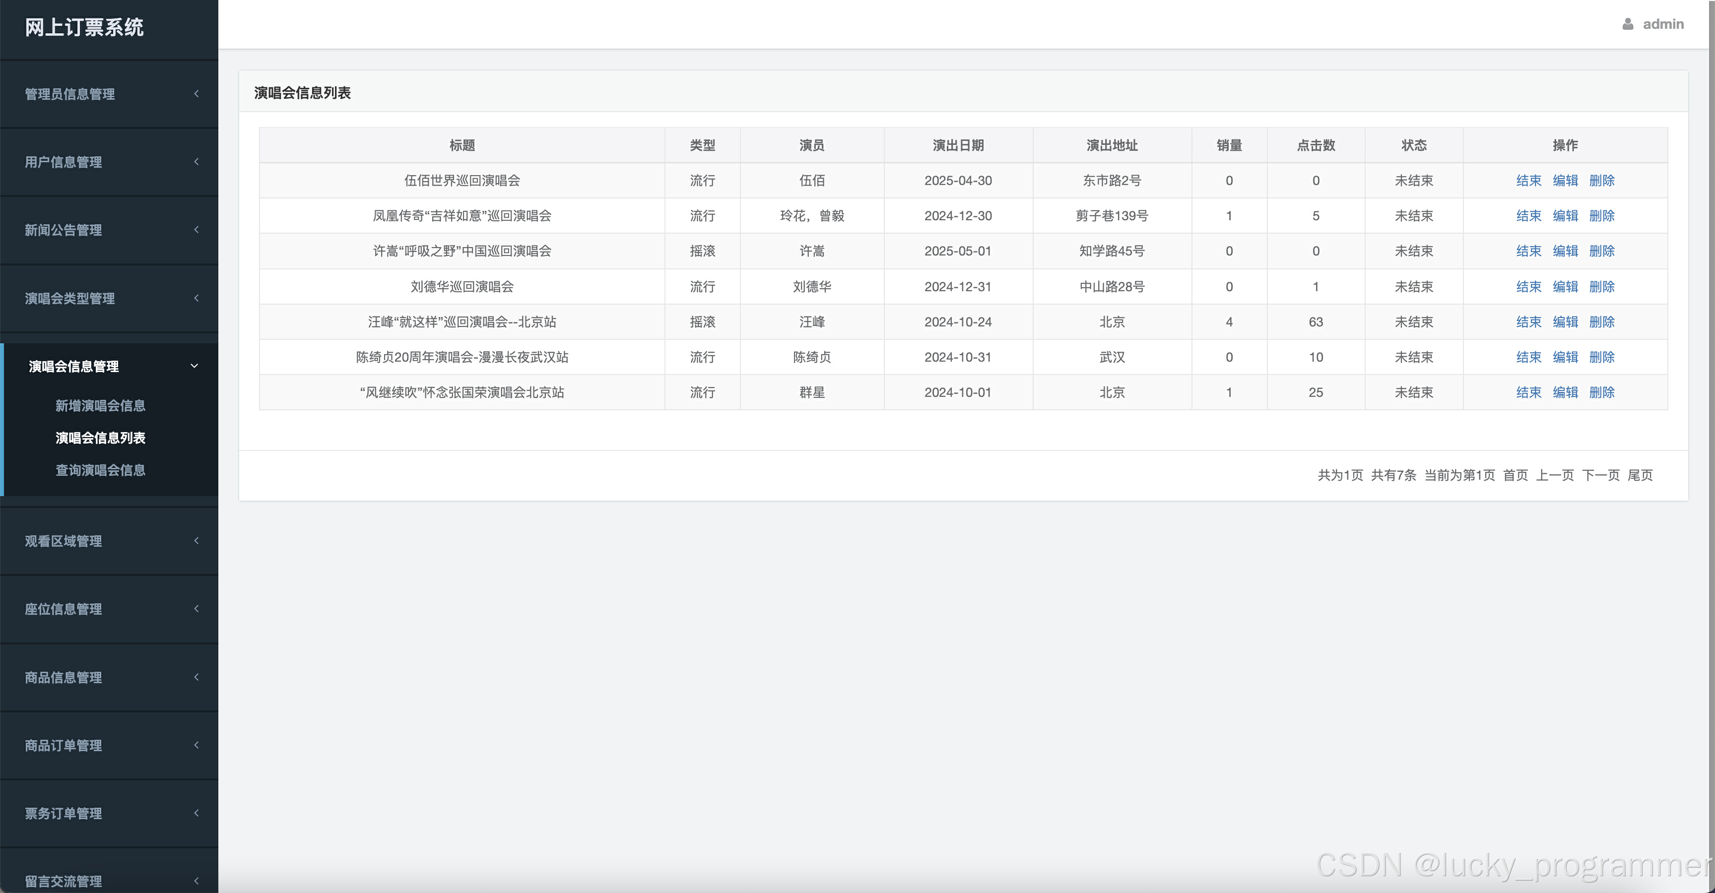Click 编辑 link for 刘德华巡回演唱会
Viewport: 1715px width, 893px height.
(x=1565, y=287)
